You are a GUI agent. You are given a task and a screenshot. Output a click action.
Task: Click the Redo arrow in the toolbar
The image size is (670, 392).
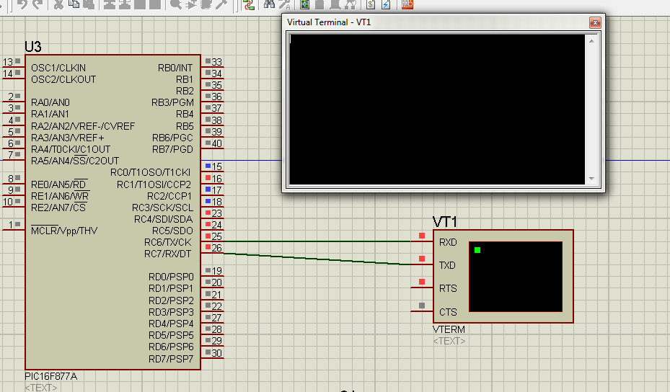click(38, 4)
